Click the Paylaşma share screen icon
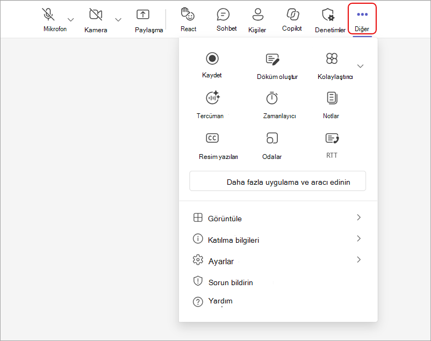The image size is (431, 341). (x=143, y=14)
